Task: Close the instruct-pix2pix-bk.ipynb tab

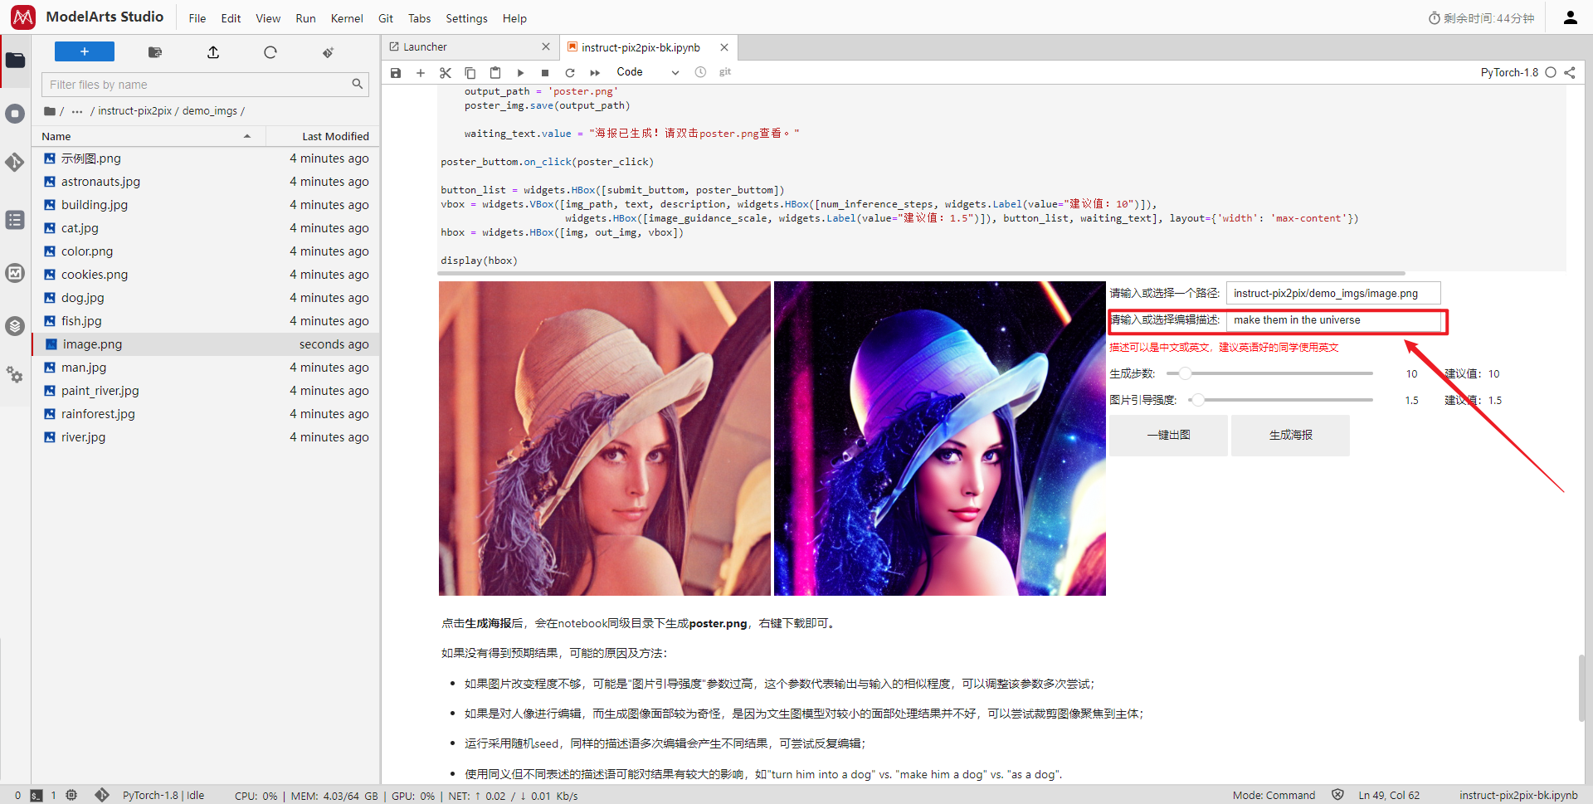Action: click(x=724, y=47)
